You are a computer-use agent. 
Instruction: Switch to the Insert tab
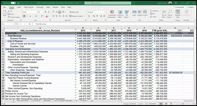19,7
